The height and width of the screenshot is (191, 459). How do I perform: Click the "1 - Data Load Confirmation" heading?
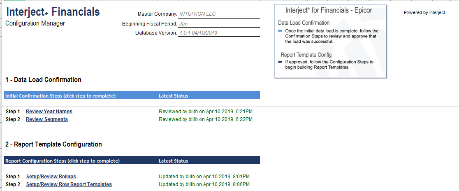click(x=44, y=80)
